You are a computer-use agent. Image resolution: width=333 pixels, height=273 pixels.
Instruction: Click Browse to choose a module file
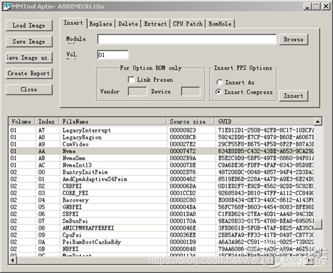pos(294,39)
